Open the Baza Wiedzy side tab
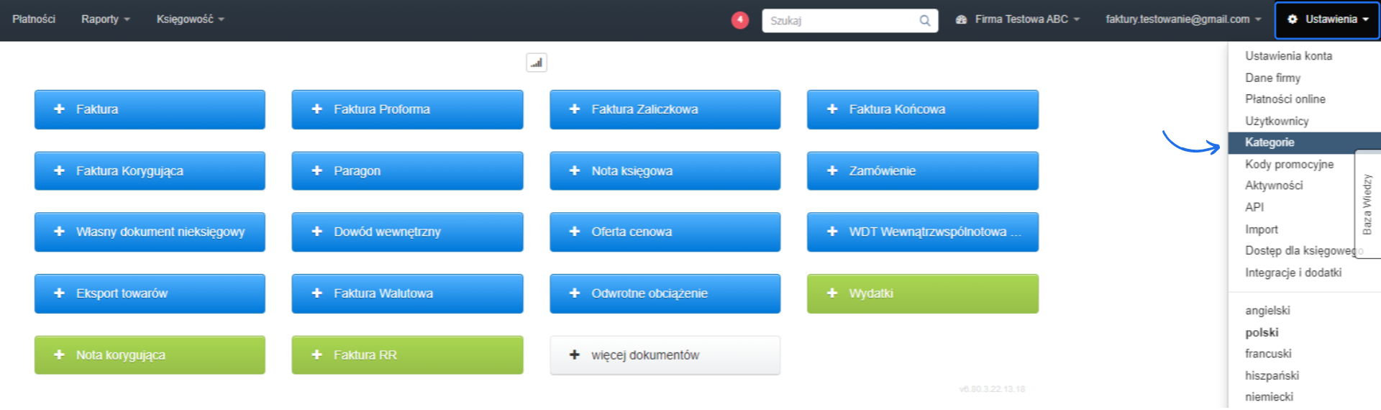Screen dimensions: 1381x410 pos(1367,204)
